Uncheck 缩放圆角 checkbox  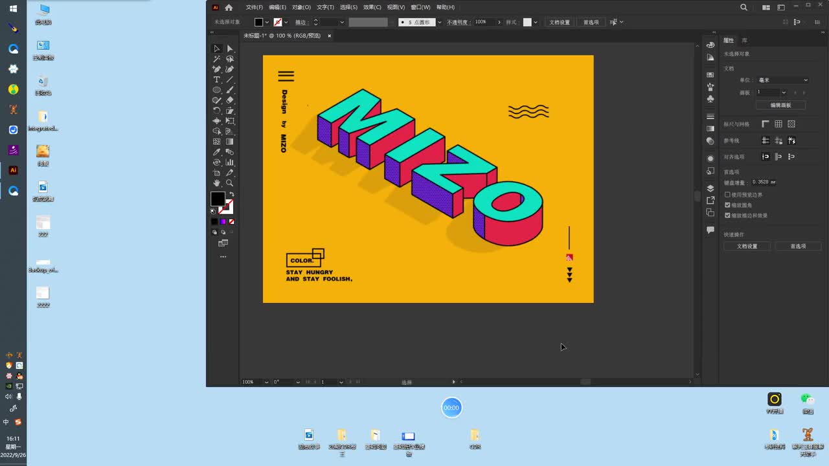pyautogui.click(x=727, y=205)
